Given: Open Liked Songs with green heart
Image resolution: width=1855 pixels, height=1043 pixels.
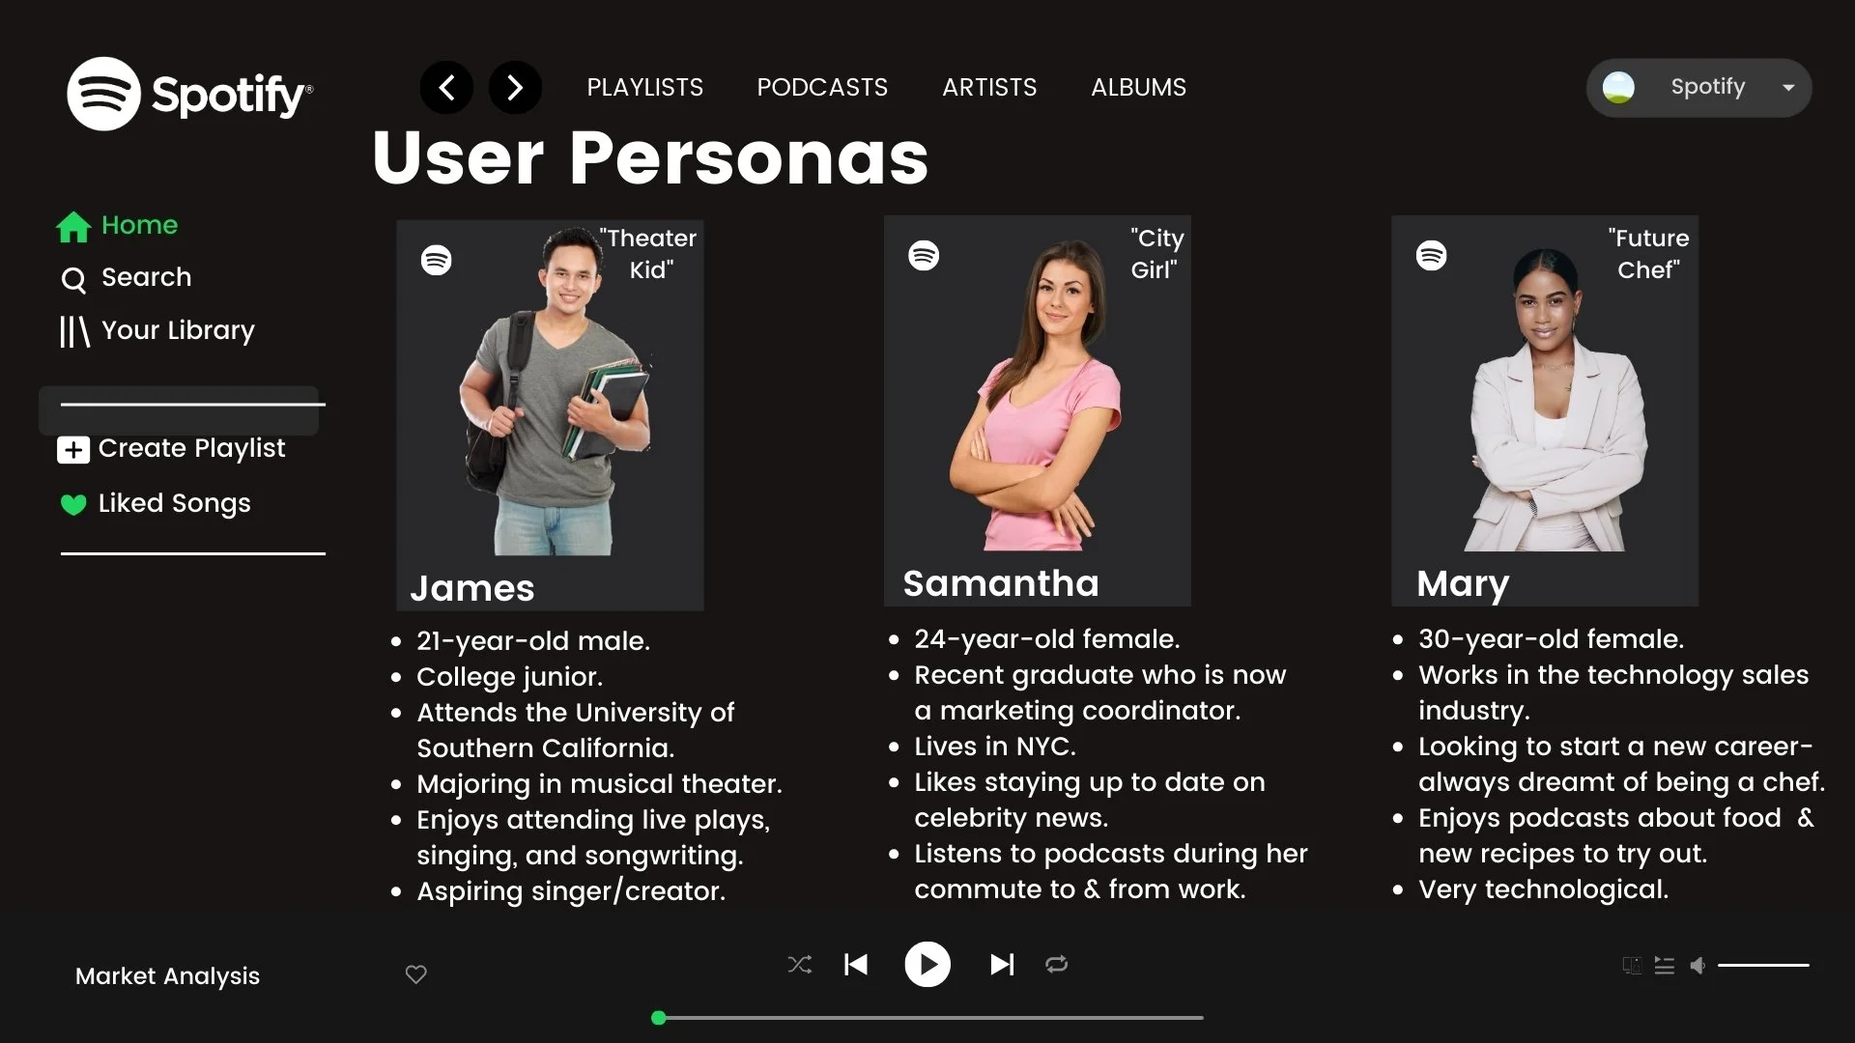Looking at the screenshot, I should click(x=155, y=504).
